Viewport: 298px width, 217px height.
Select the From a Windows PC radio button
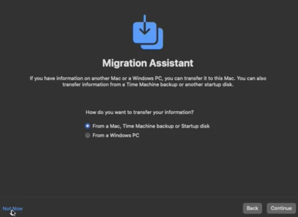[x=88, y=136]
